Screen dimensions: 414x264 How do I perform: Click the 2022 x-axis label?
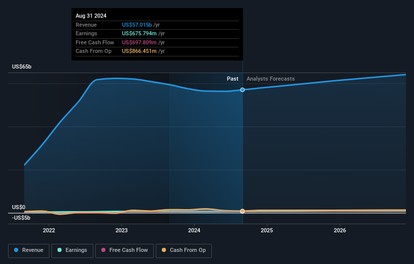click(x=49, y=230)
